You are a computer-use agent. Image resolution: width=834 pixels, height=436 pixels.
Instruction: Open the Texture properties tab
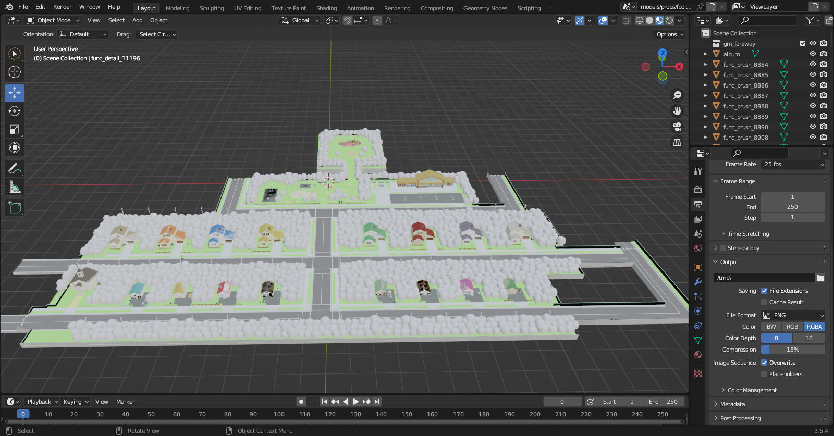(698, 373)
